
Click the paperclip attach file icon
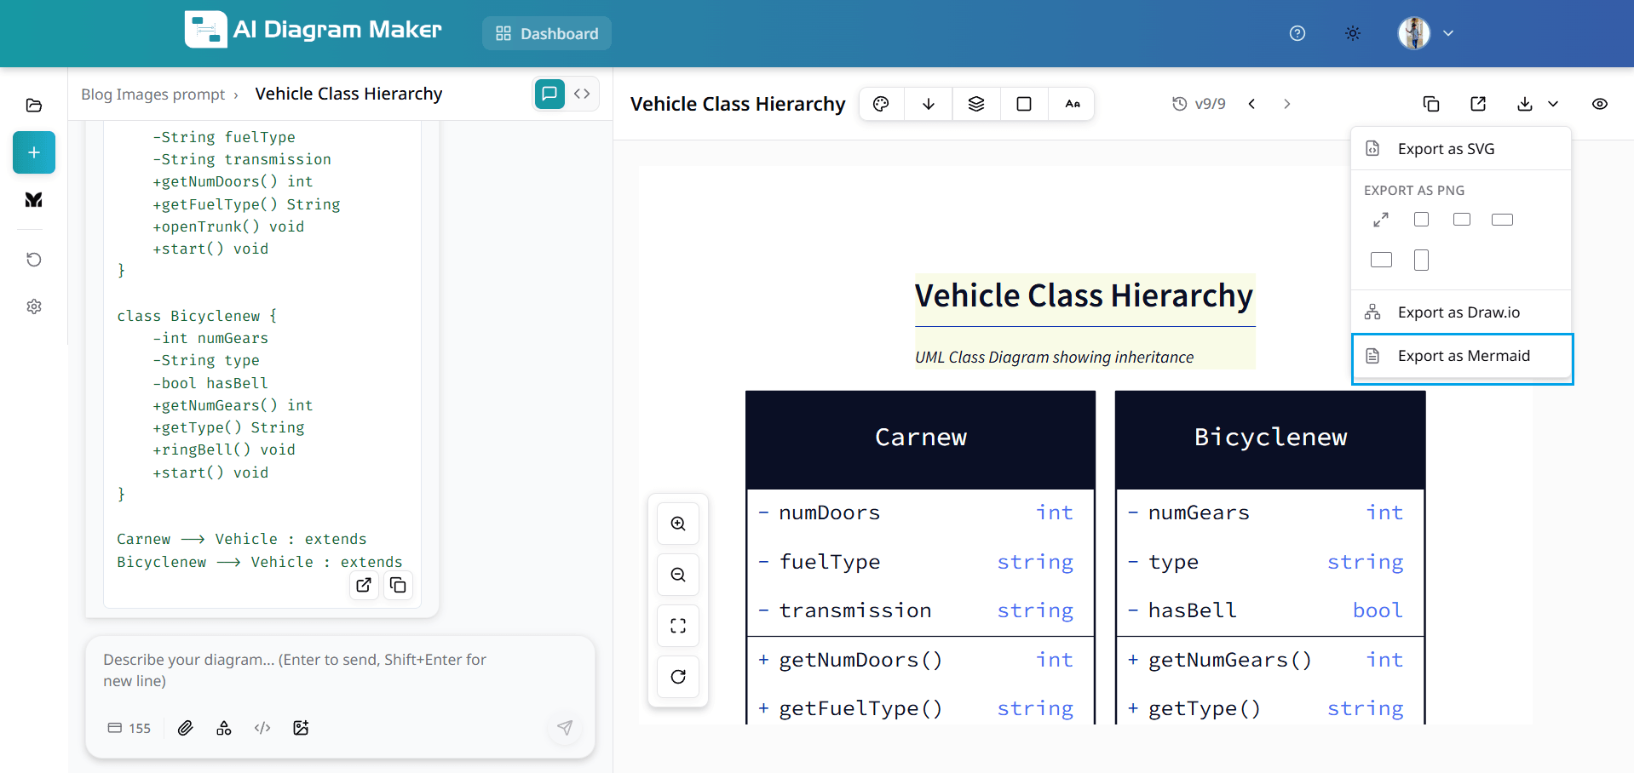click(185, 728)
